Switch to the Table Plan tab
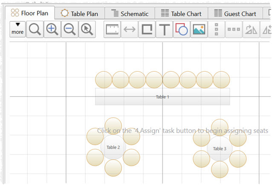272x186 pixels. (x=79, y=14)
